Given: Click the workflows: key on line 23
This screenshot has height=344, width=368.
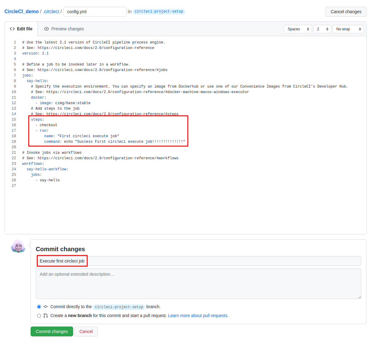Looking at the screenshot, I should point(33,164).
